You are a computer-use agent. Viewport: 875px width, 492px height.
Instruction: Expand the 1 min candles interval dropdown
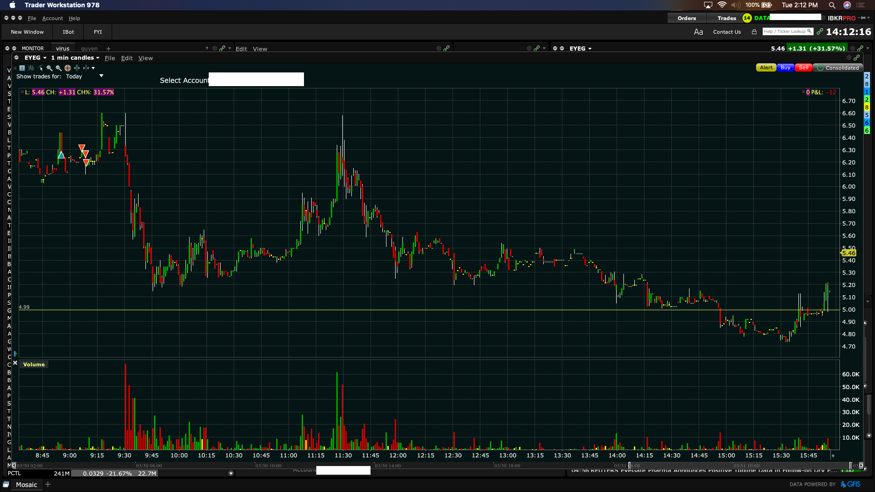[75, 58]
